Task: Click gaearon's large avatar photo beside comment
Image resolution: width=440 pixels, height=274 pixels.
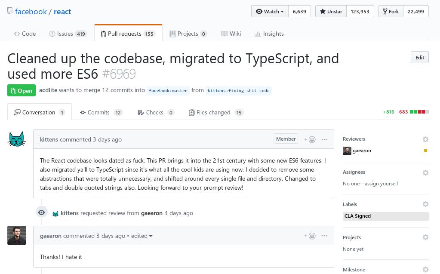Action: (x=17, y=235)
